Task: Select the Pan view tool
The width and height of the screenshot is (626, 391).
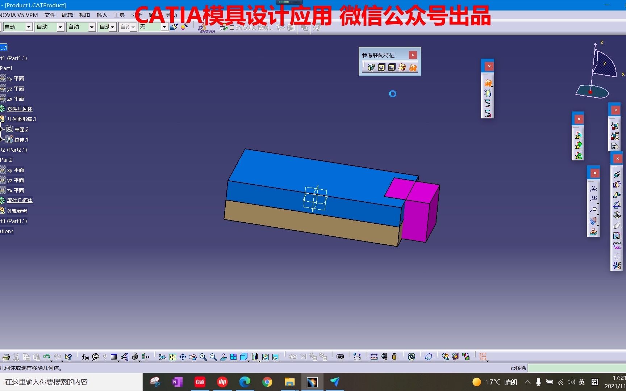Action: pos(183,357)
